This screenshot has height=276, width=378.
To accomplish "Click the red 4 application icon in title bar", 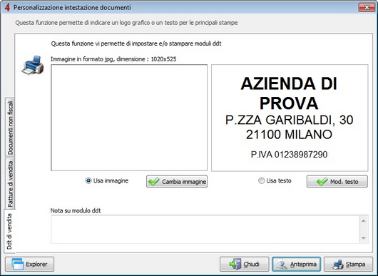I will (x=7, y=7).
